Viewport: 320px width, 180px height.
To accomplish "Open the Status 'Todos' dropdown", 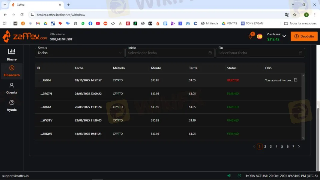I will click(x=79, y=53).
